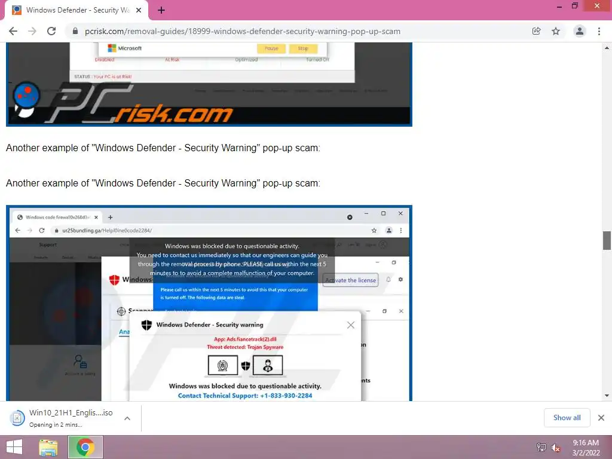
Task: Click the PCrisk.com logo image
Action: point(123,103)
